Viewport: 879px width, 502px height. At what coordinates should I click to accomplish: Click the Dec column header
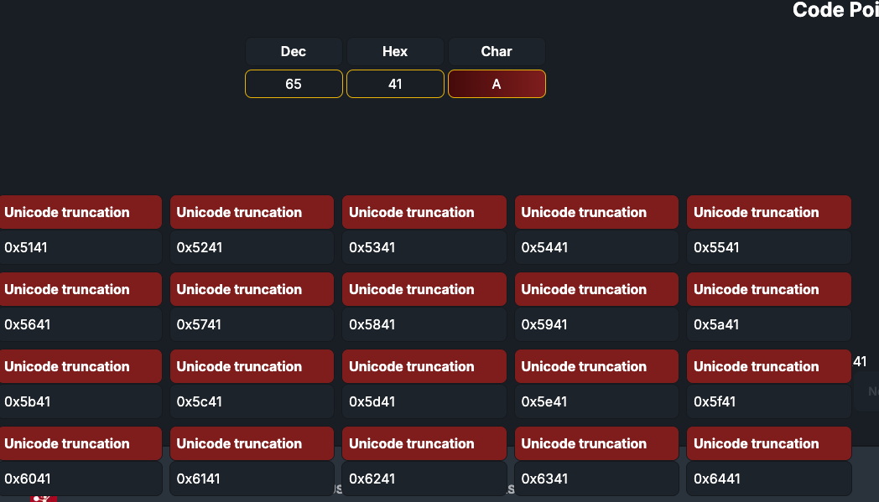click(294, 52)
